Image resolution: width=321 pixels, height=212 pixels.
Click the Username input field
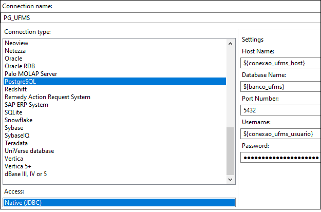pos(280,134)
